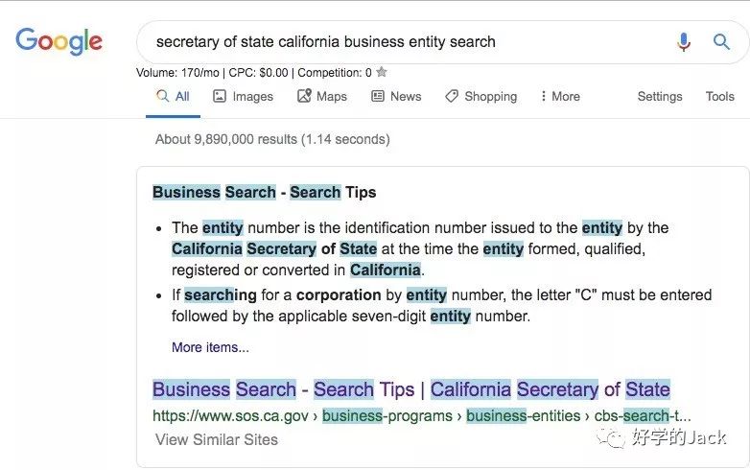The height and width of the screenshot is (470, 750).
Task: Open Business Search Tips result title
Action: pyautogui.click(x=410, y=389)
